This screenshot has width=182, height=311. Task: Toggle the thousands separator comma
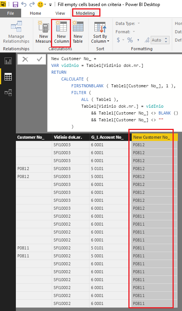click(138, 40)
